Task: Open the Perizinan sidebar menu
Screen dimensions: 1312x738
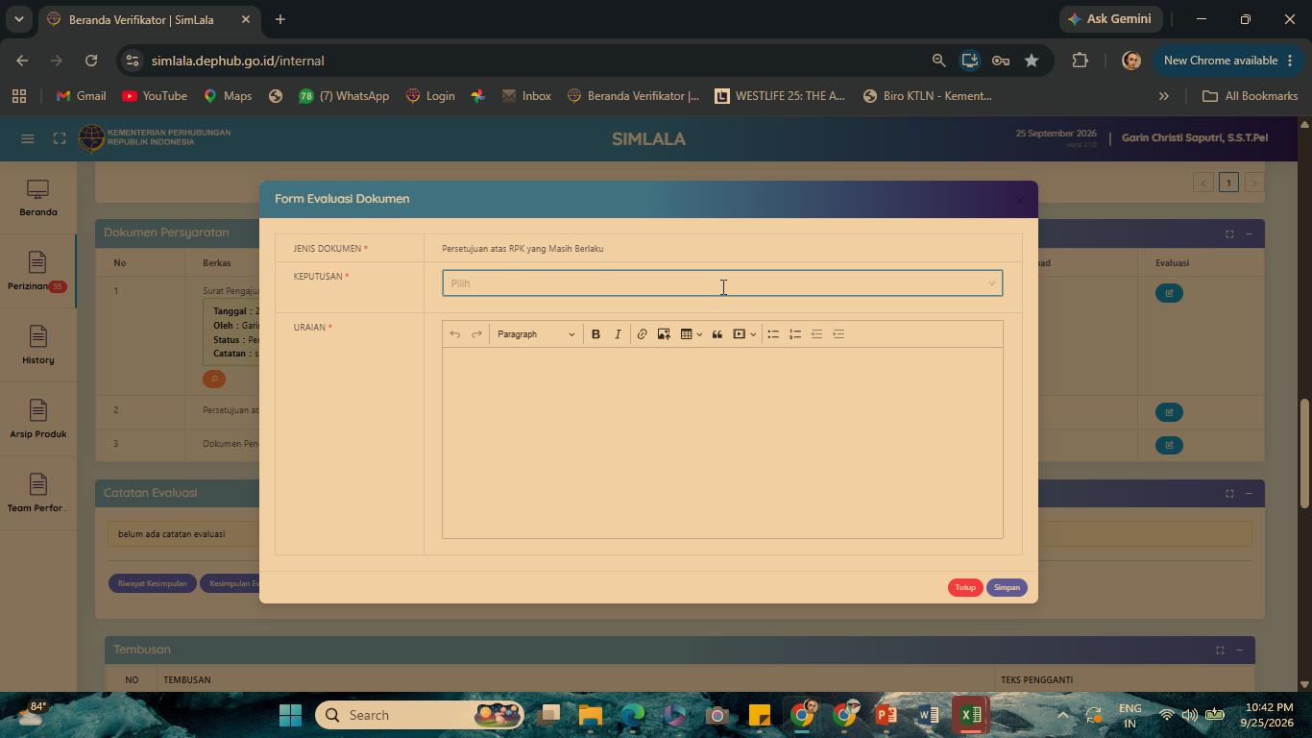Action: [x=37, y=272]
